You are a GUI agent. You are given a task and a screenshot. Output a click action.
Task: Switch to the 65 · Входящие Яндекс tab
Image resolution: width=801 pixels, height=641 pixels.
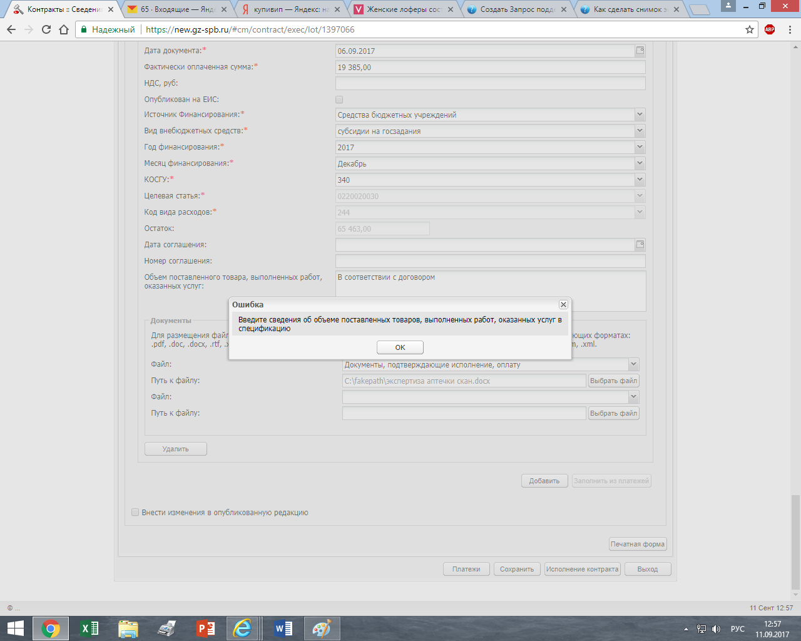(176, 9)
